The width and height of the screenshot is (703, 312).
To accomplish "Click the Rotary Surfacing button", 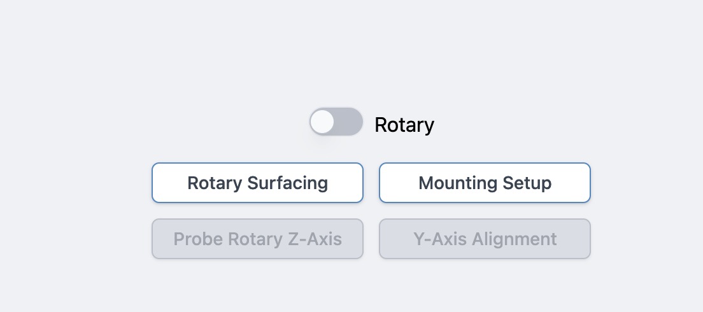I will click(257, 183).
